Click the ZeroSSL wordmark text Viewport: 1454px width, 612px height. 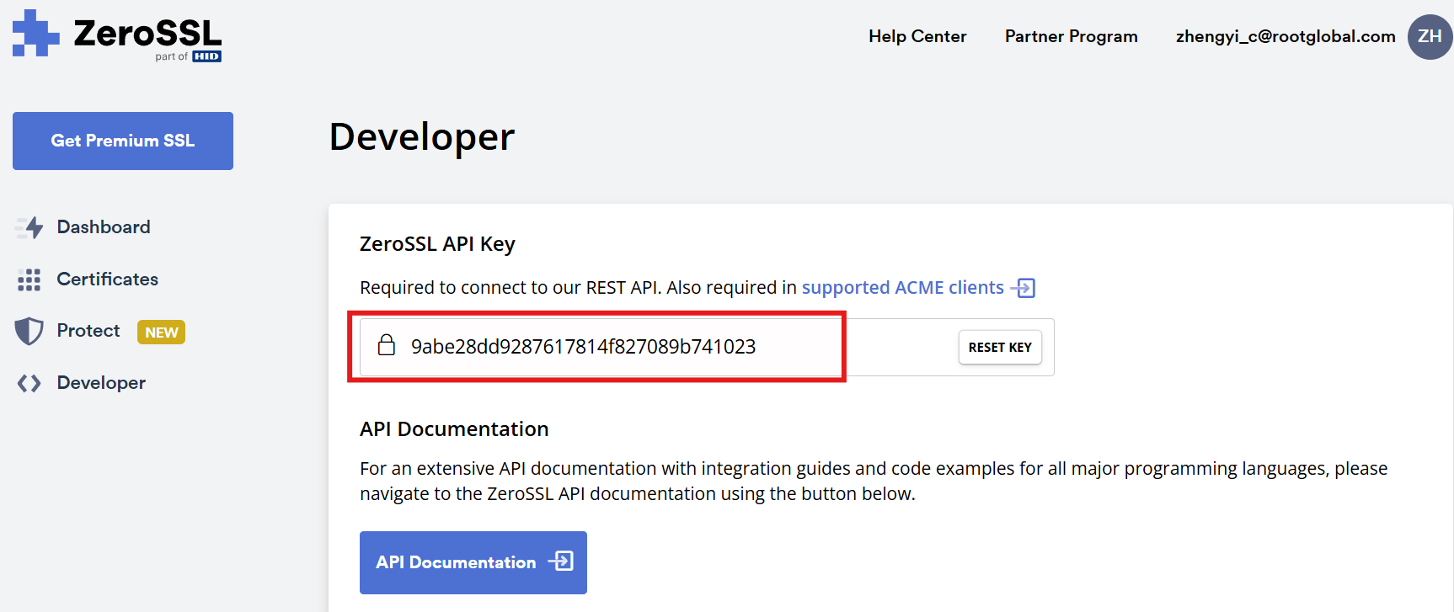click(x=147, y=34)
